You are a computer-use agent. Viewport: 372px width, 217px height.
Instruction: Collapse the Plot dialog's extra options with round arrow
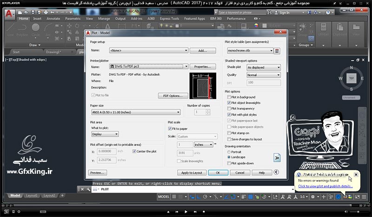tap(276, 172)
